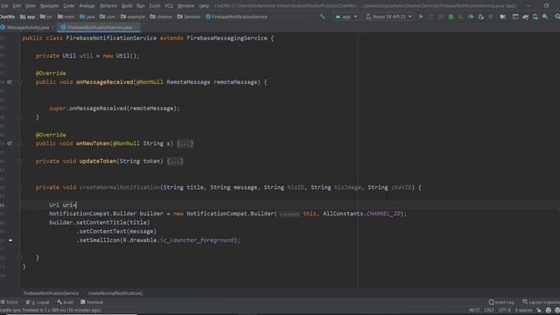Click '4 spaces' indent setting in status bar
The width and height of the screenshot is (560, 315).
[x=523, y=311]
